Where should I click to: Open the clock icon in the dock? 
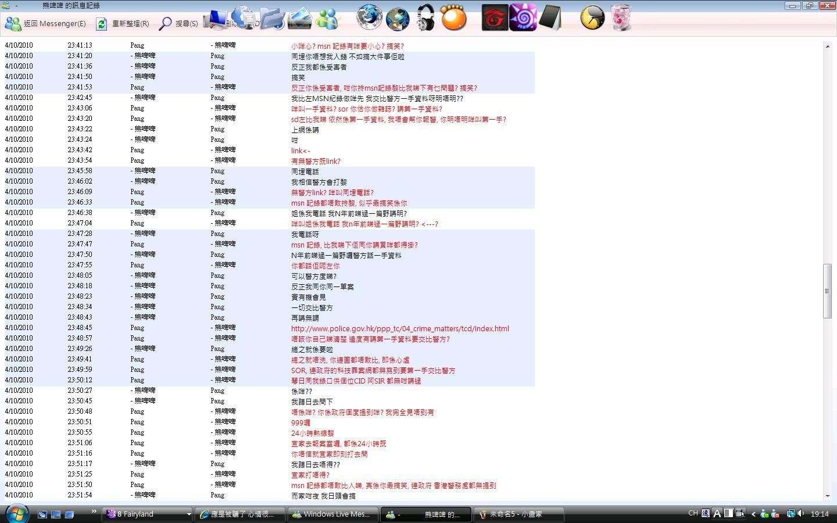pyautogui.click(x=592, y=18)
